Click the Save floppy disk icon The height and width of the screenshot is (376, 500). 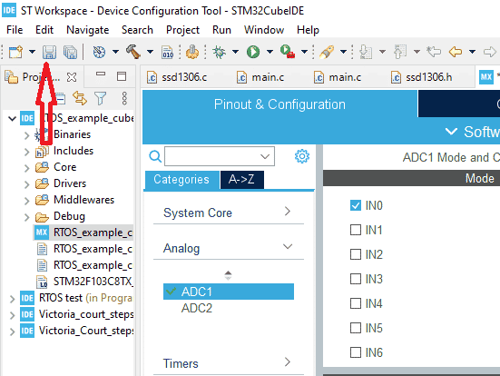point(49,52)
